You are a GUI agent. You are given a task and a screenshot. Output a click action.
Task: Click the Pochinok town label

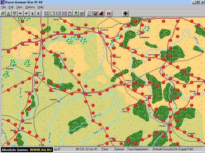[117, 57]
